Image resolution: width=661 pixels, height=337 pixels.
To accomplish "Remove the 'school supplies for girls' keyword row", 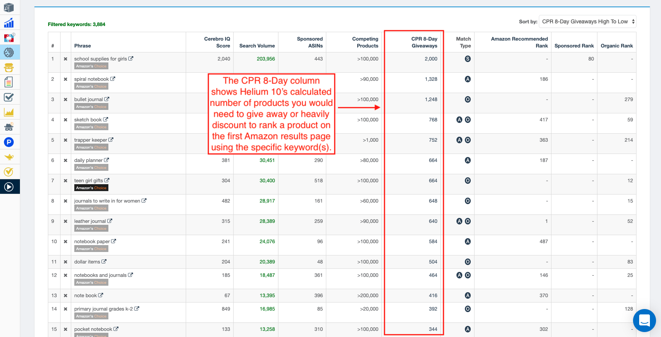I will 65,59.
